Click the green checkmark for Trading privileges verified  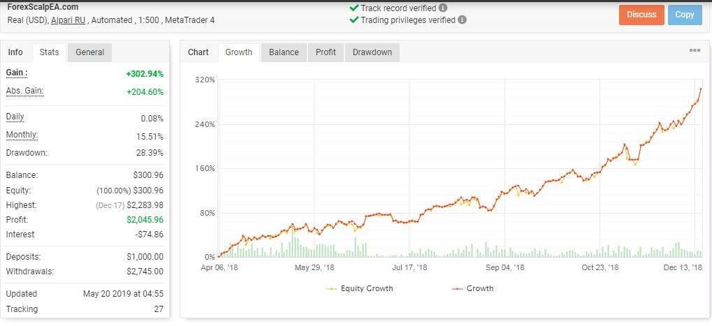point(354,20)
